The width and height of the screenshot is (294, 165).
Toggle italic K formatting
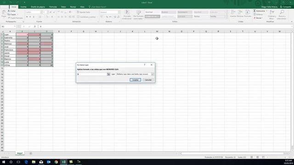coord(30,17)
